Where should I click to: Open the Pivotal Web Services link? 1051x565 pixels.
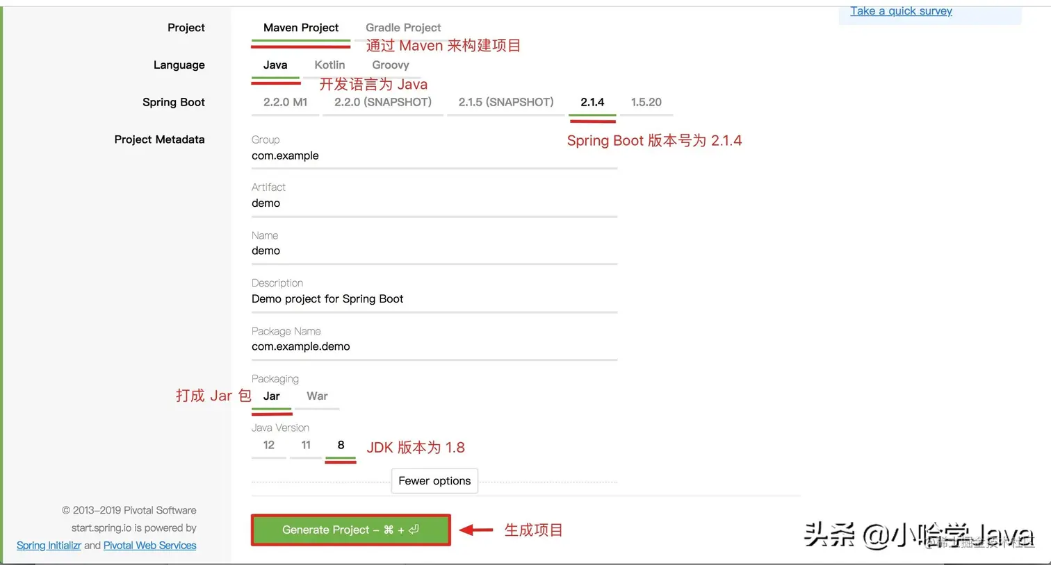[x=150, y=546]
